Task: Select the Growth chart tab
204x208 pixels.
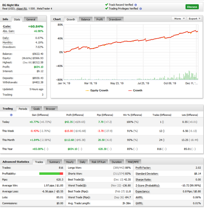Action: pyautogui.click(x=71, y=19)
